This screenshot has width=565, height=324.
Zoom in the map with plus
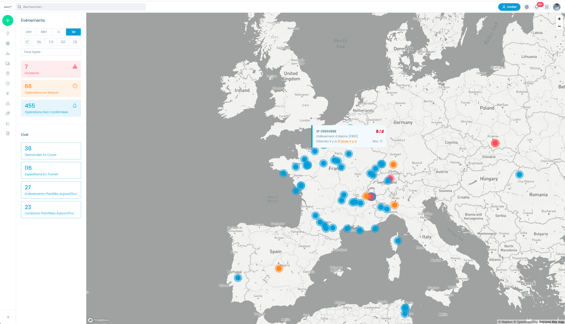pyautogui.click(x=559, y=19)
